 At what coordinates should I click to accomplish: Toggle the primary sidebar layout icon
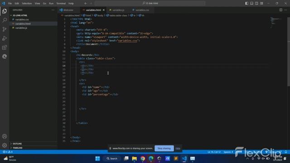coord(246,3)
